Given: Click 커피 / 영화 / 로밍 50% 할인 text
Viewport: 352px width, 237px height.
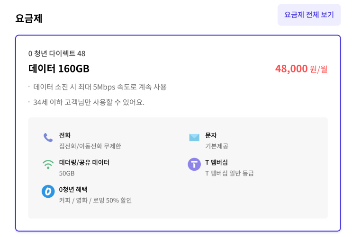Looking at the screenshot, I should point(95,200).
